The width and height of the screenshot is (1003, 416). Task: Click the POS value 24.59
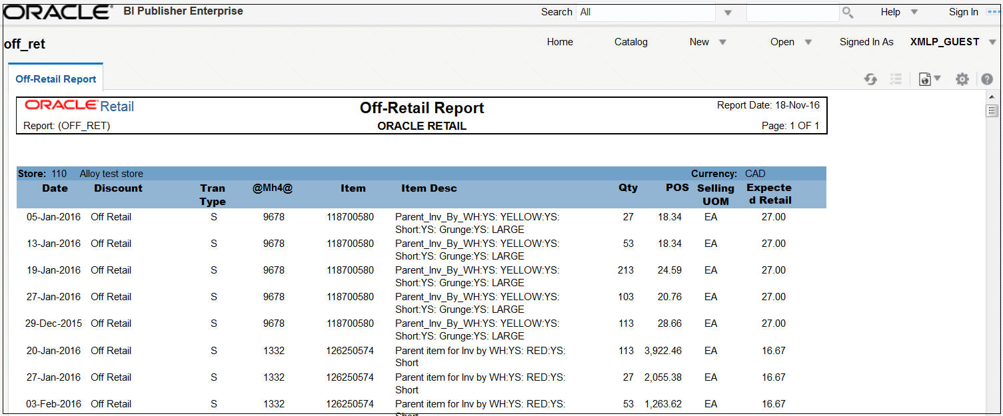[670, 270]
